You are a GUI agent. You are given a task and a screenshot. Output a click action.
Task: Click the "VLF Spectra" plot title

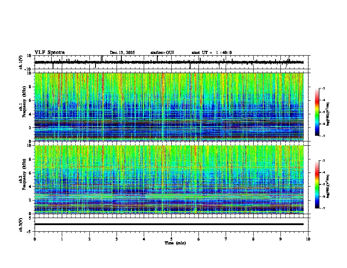(x=50, y=53)
